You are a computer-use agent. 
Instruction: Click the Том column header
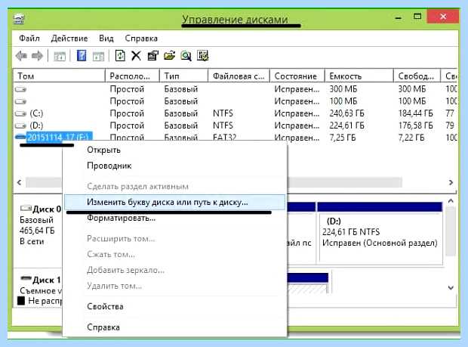click(x=59, y=76)
